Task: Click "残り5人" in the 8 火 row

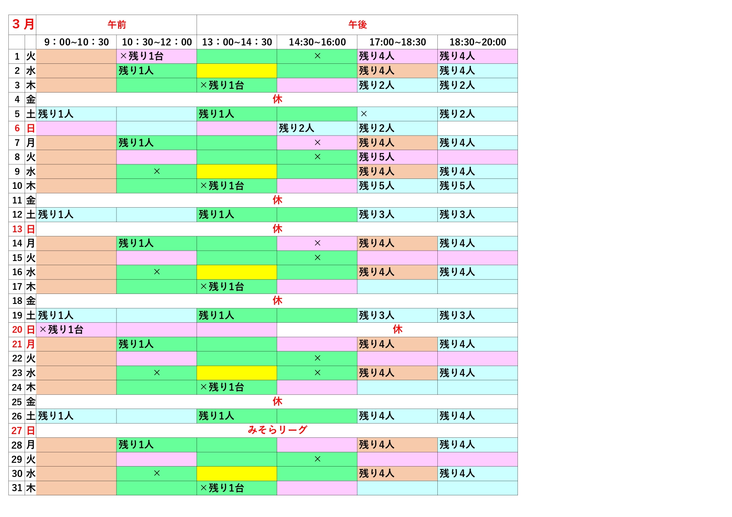Action: (x=376, y=157)
